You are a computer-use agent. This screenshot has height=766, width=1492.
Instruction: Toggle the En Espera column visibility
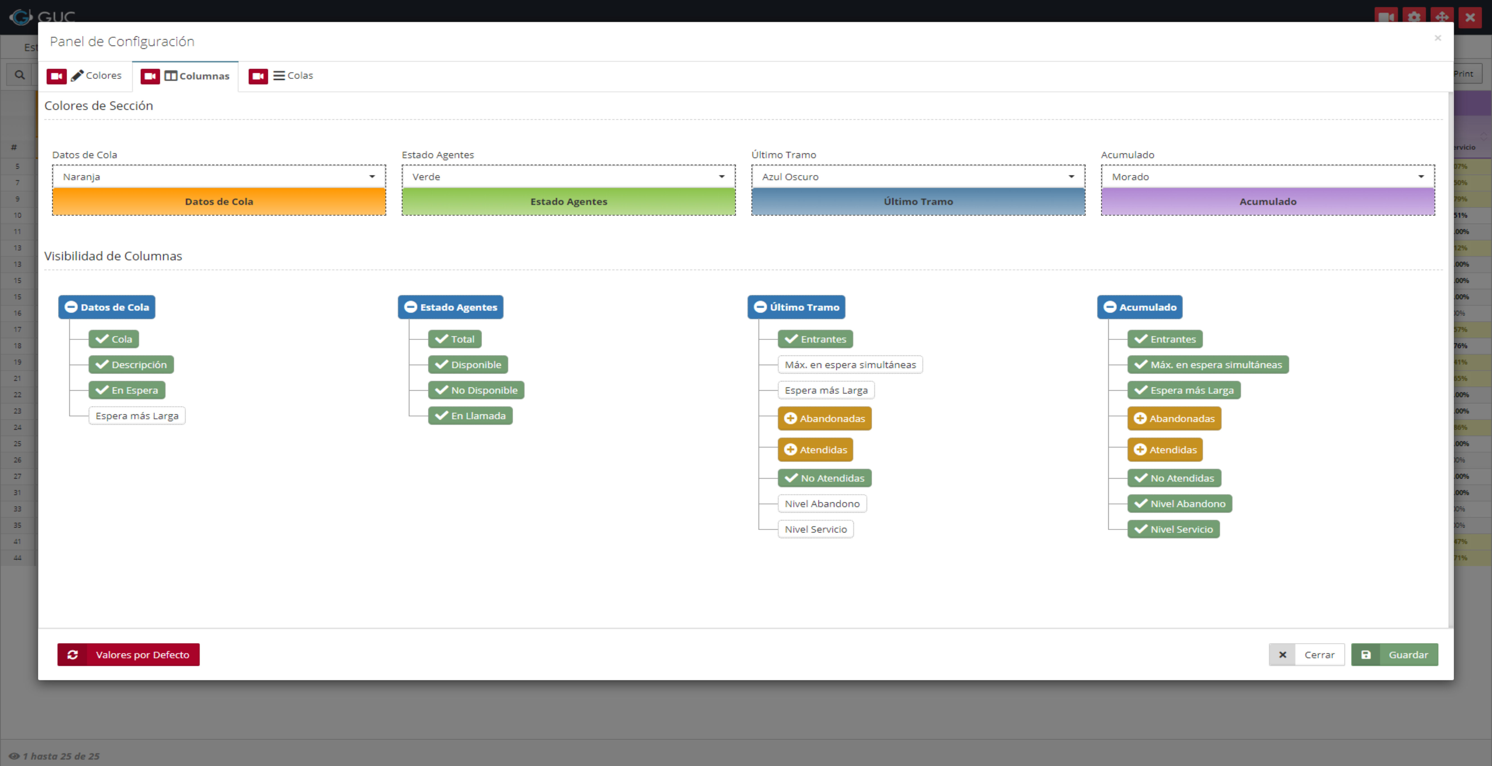click(127, 390)
